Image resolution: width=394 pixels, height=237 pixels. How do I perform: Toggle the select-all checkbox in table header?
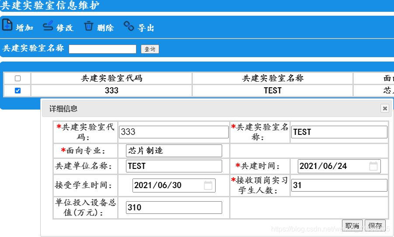click(x=17, y=78)
